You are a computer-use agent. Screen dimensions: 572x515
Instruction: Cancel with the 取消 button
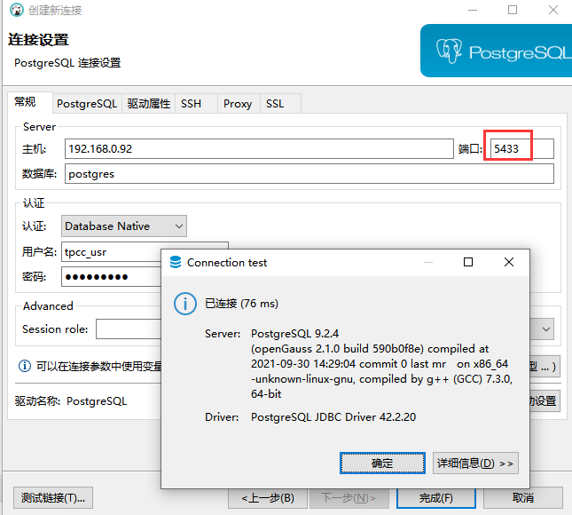(522, 498)
